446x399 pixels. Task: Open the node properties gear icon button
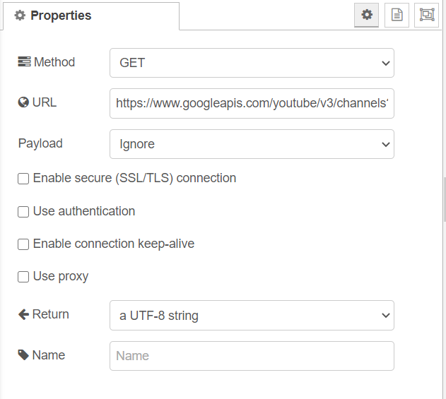pyautogui.click(x=366, y=15)
